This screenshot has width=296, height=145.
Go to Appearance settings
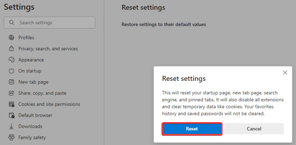tap(31, 60)
